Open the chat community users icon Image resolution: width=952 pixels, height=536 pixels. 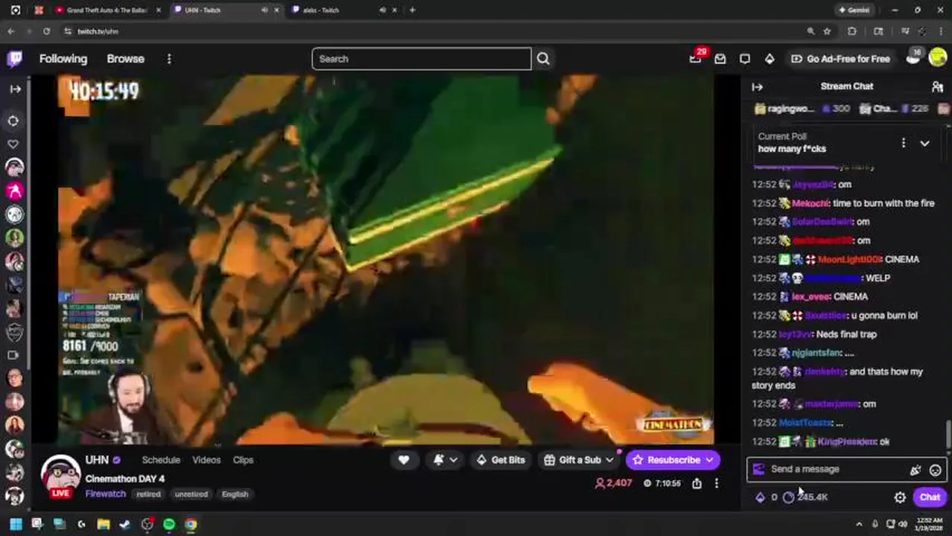tap(937, 87)
